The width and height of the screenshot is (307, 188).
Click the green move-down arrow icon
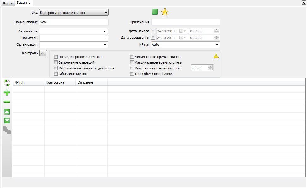pyautogui.click(x=7, y=120)
